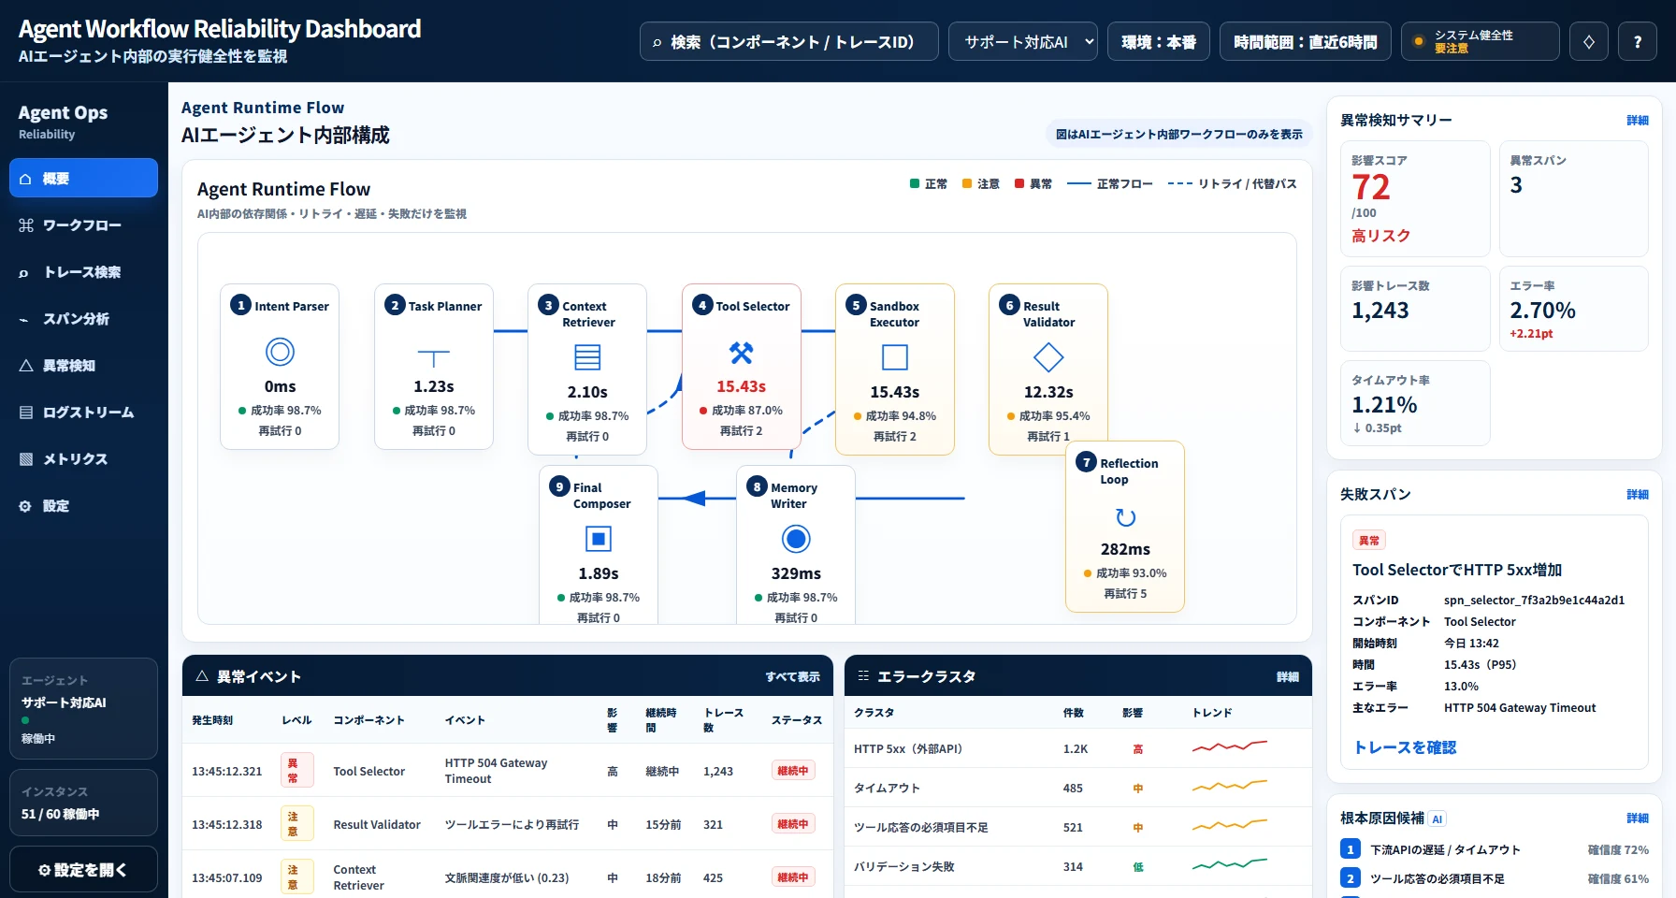Click the 設定 gear icon in sidebar
This screenshot has width=1676, height=898.
point(26,506)
